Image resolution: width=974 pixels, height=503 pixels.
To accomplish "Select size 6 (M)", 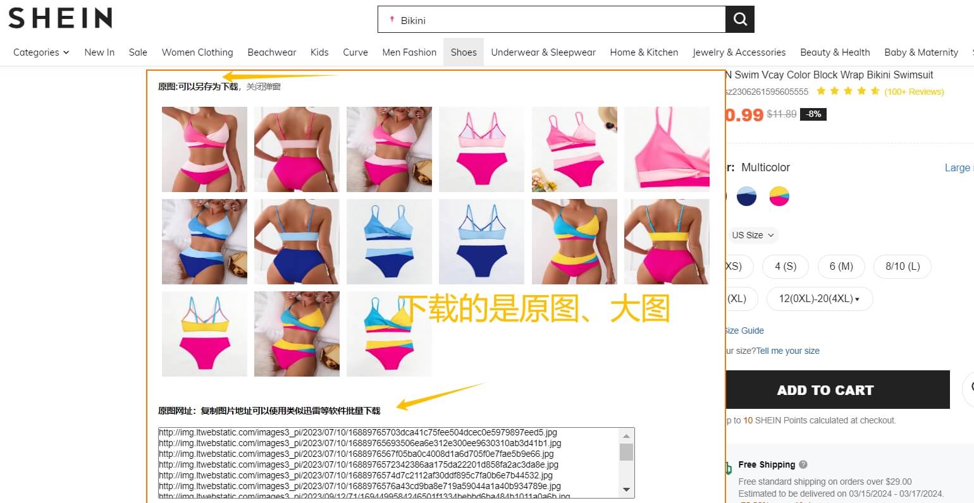I will click(841, 267).
